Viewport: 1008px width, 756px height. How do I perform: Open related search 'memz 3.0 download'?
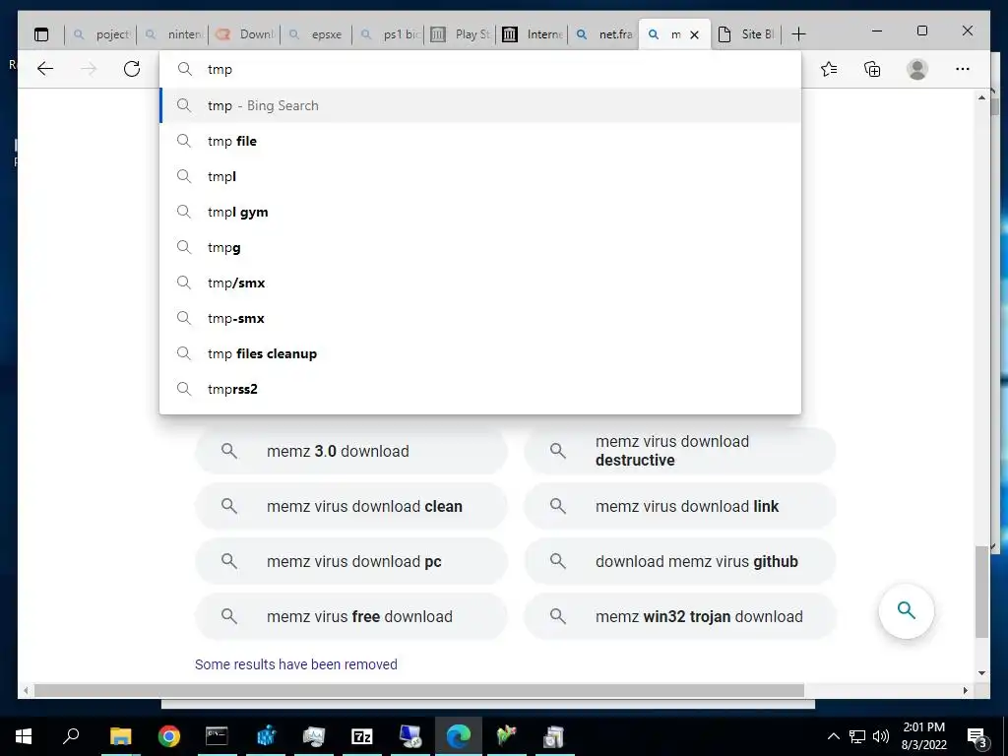(351, 451)
